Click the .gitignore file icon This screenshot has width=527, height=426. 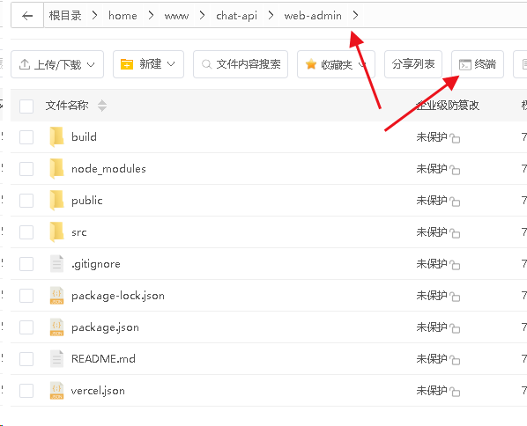56,264
